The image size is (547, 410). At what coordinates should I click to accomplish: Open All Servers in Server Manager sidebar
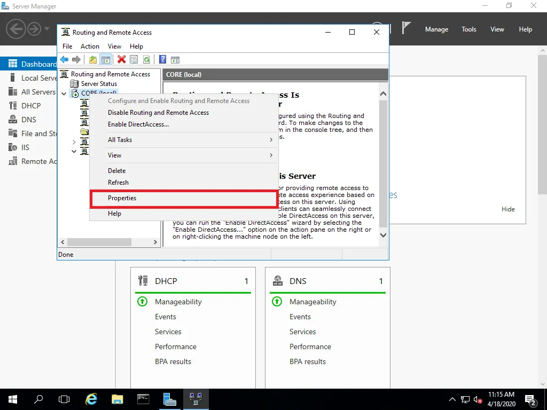click(x=29, y=92)
